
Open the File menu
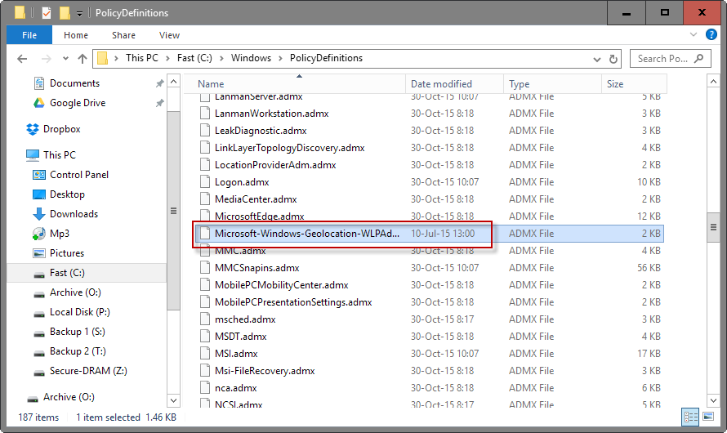tap(29, 35)
